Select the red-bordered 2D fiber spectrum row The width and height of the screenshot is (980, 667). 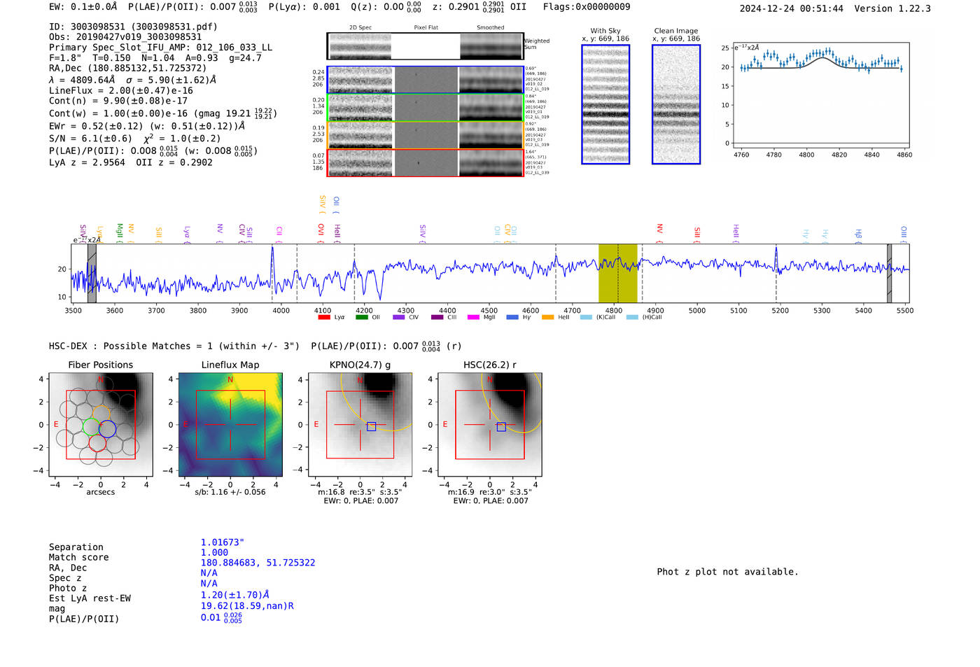425,163
